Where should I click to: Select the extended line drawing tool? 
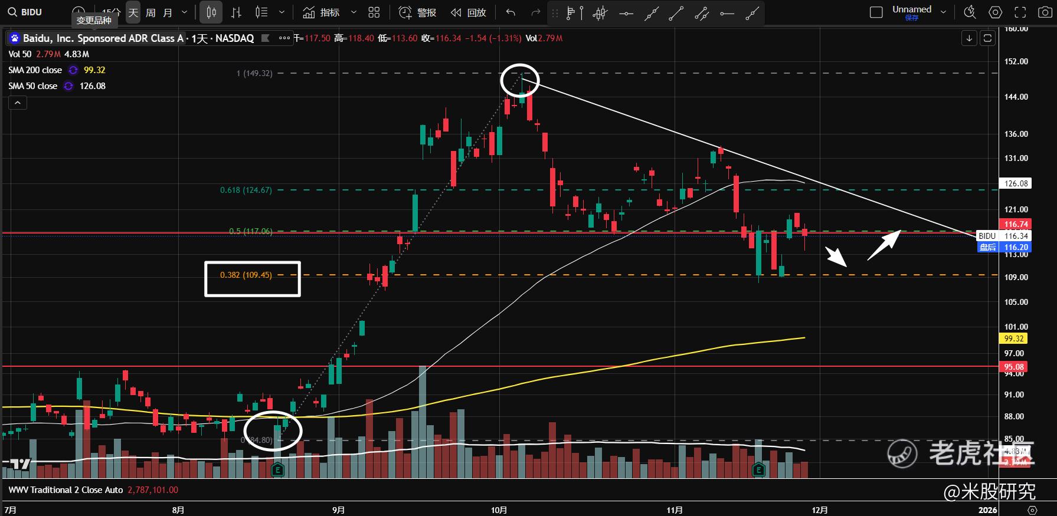pyautogui.click(x=651, y=13)
